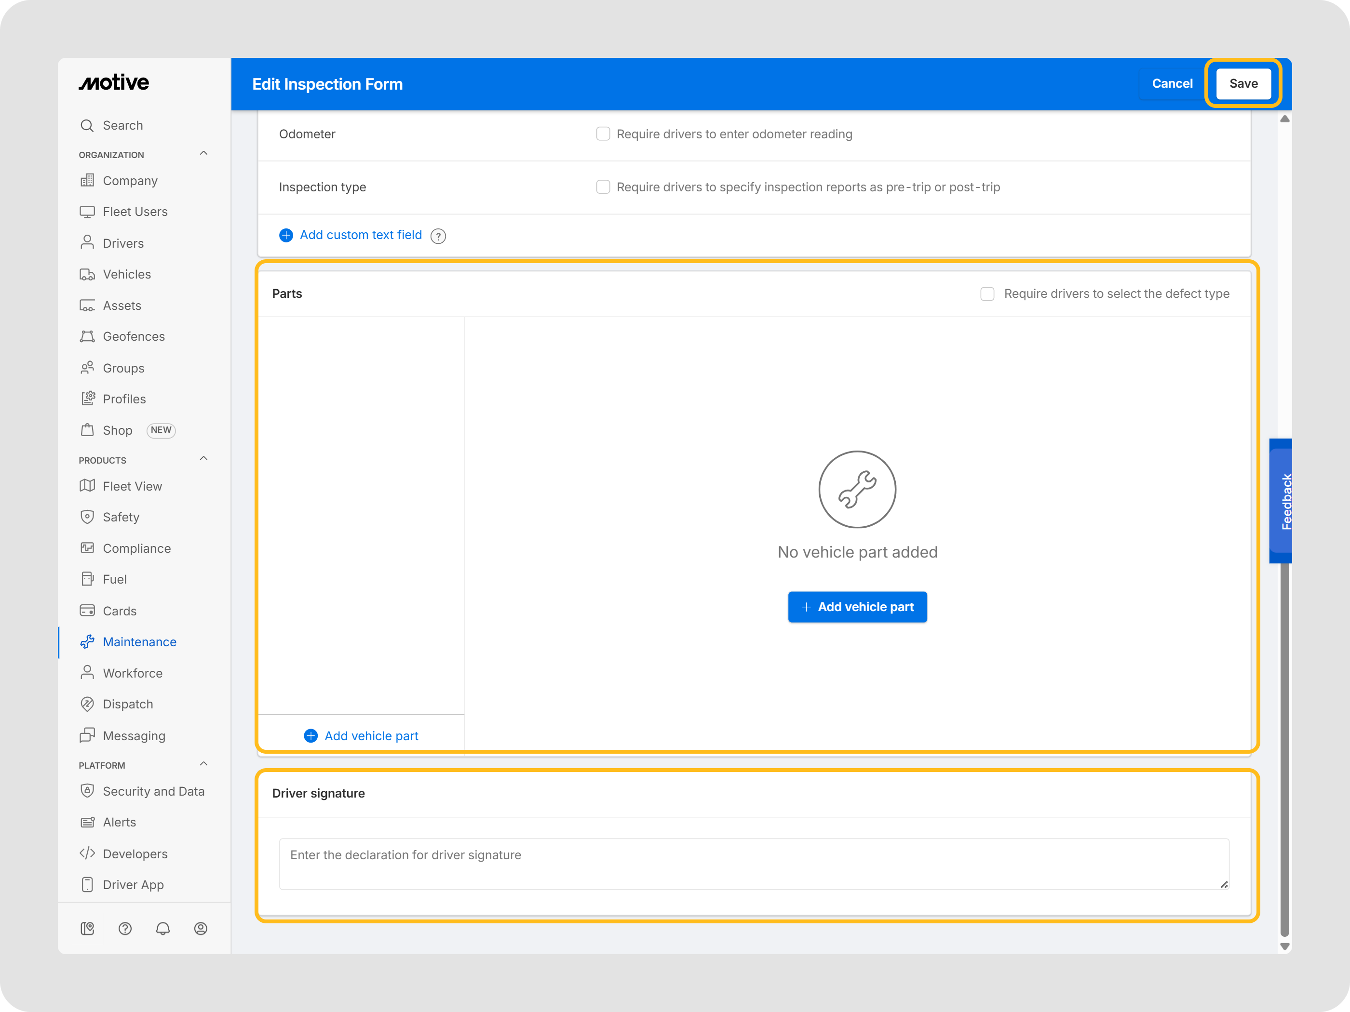Image resolution: width=1350 pixels, height=1012 pixels.
Task: Toggle require drivers to select defect type
Action: click(987, 294)
